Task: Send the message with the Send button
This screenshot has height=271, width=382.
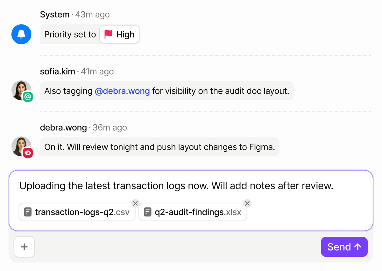Action: pos(344,247)
